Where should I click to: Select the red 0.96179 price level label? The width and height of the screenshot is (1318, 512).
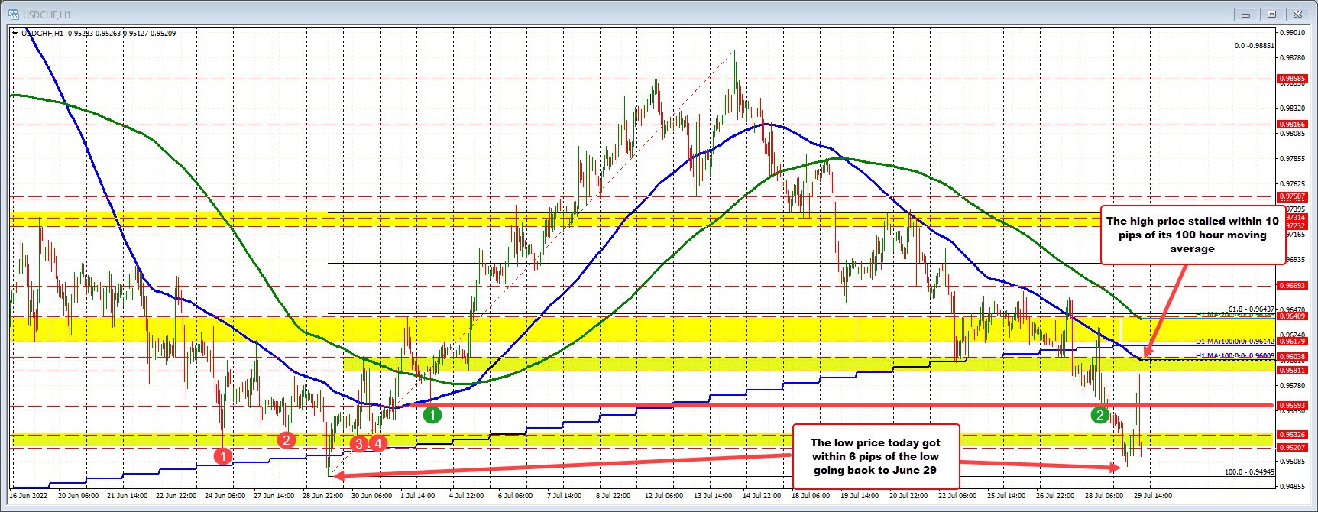tap(1293, 342)
